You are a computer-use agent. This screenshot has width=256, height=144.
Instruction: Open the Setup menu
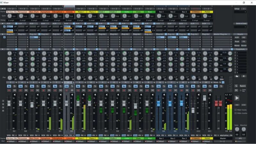pyautogui.click(x=237, y=9)
